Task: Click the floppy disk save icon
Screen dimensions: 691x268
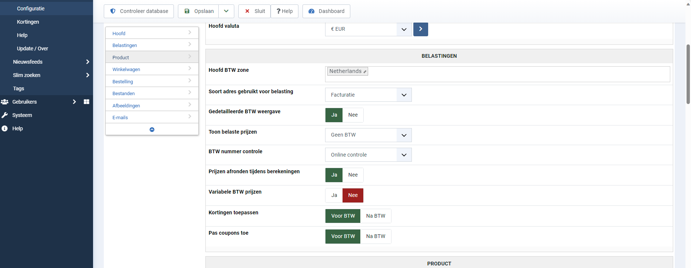Action: (187, 11)
